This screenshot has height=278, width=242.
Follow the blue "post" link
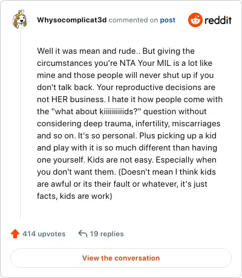[x=168, y=21]
